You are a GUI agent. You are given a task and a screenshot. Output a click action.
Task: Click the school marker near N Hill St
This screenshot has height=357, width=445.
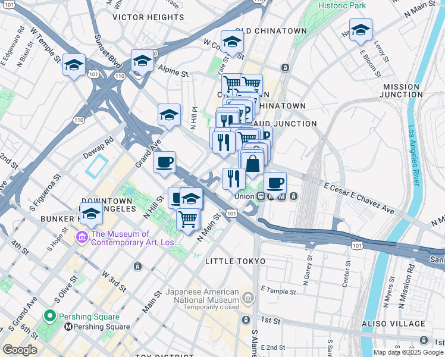tap(192, 198)
